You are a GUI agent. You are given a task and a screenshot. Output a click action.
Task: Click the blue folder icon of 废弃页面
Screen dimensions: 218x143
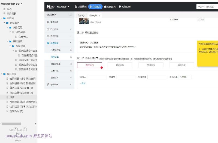point(4,74)
